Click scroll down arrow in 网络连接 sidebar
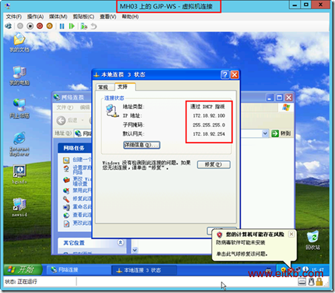 (135, 250)
